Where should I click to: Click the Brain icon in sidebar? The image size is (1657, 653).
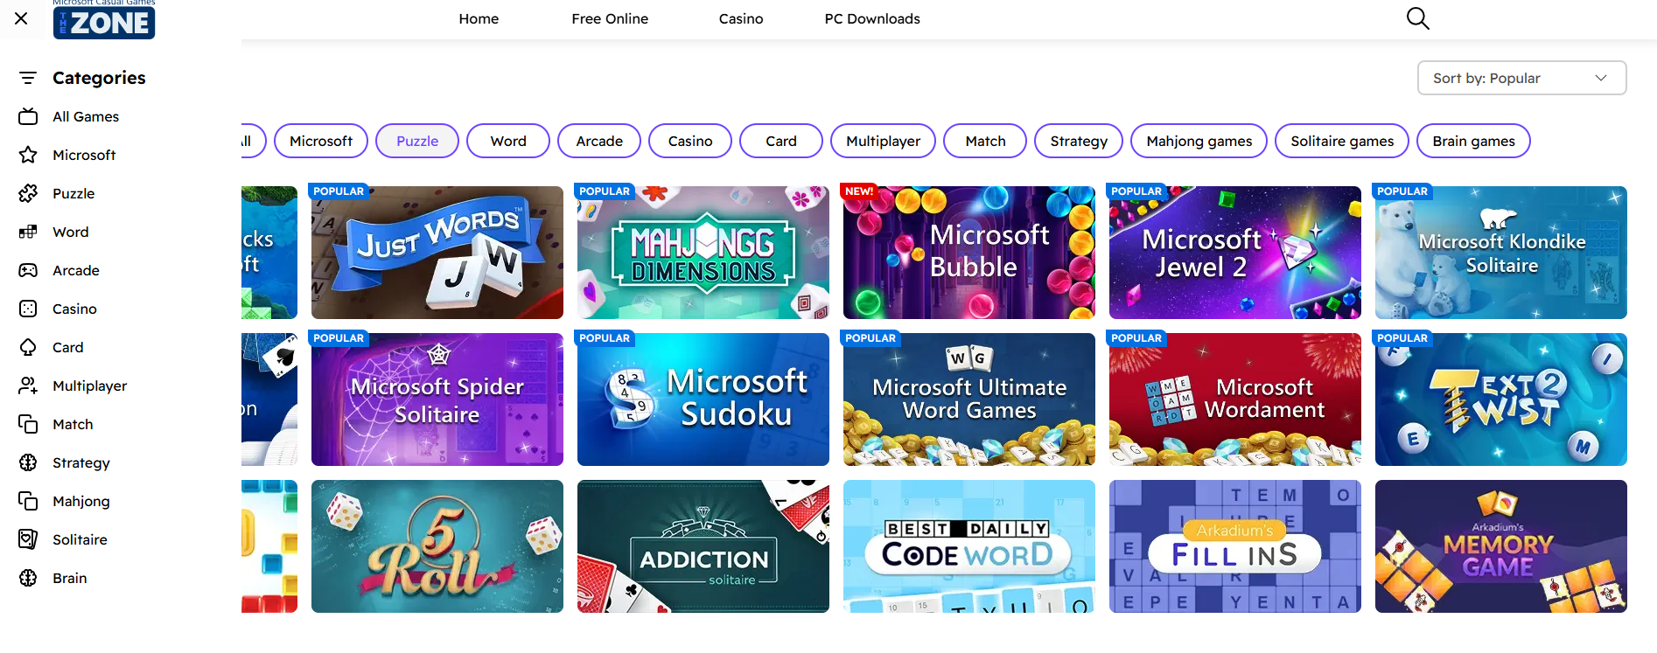(28, 578)
